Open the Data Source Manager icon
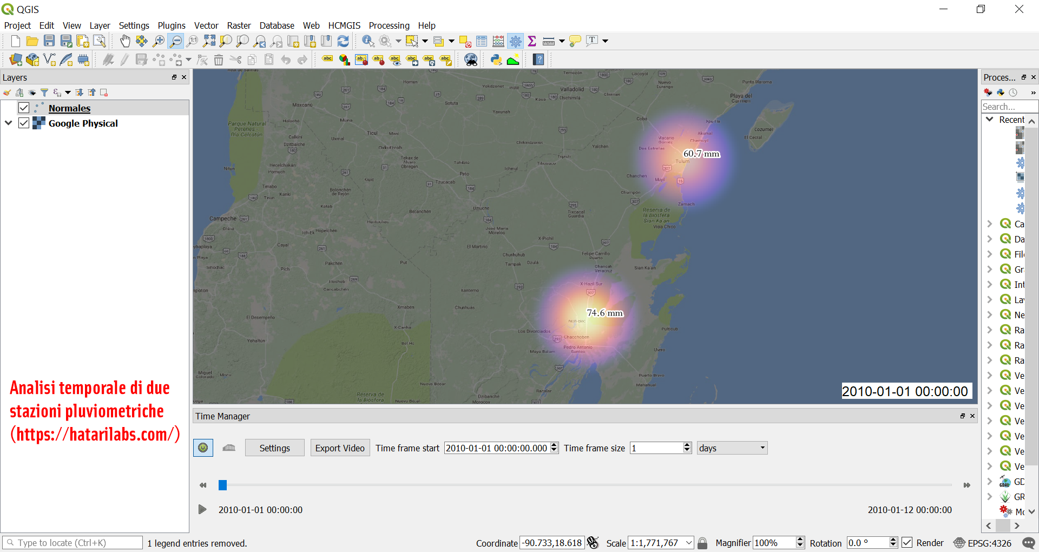 [x=16, y=60]
